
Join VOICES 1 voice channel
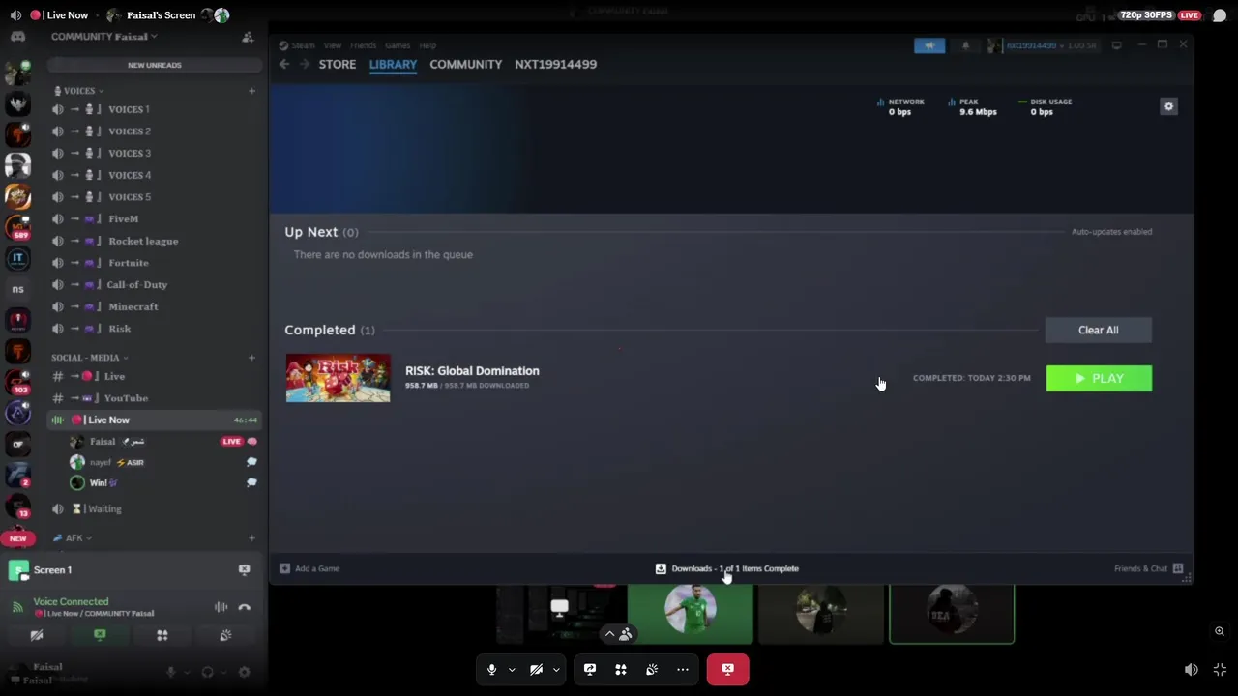click(155, 109)
